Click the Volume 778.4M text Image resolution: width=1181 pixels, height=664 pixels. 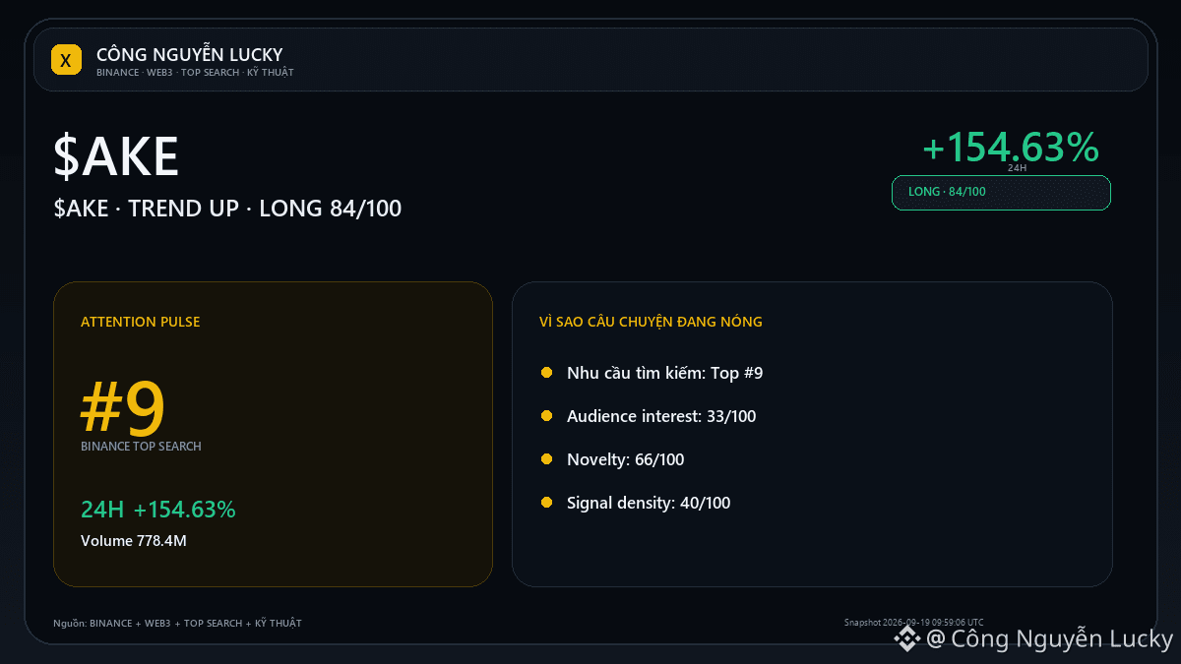[134, 541]
